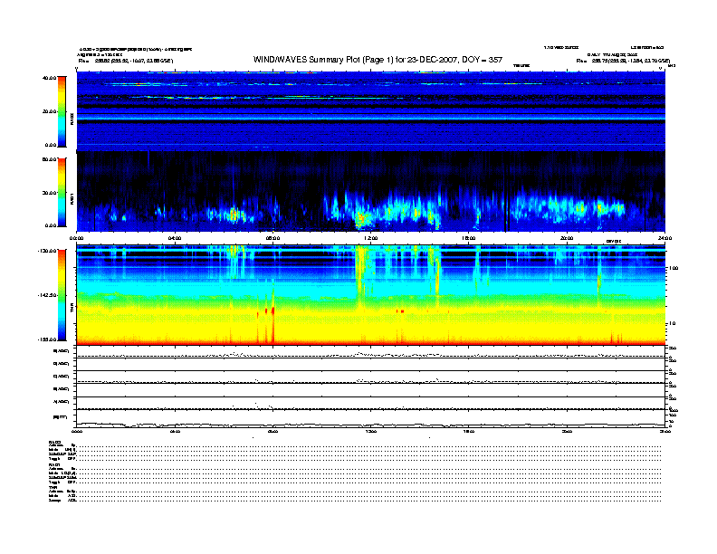Click the WIND/WAVES Summary Plot title
Viewport: 717px width, 554px height.
(378, 60)
